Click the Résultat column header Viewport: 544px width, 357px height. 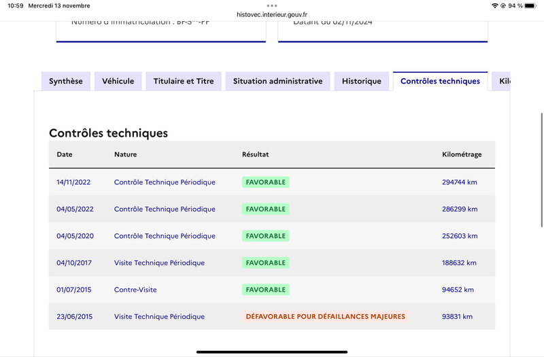(256, 154)
